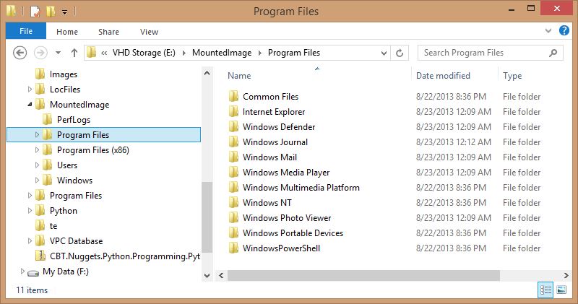The width and height of the screenshot is (578, 304).
Task: Switch to the Home ribbon tab
Action: click(67, 32)
